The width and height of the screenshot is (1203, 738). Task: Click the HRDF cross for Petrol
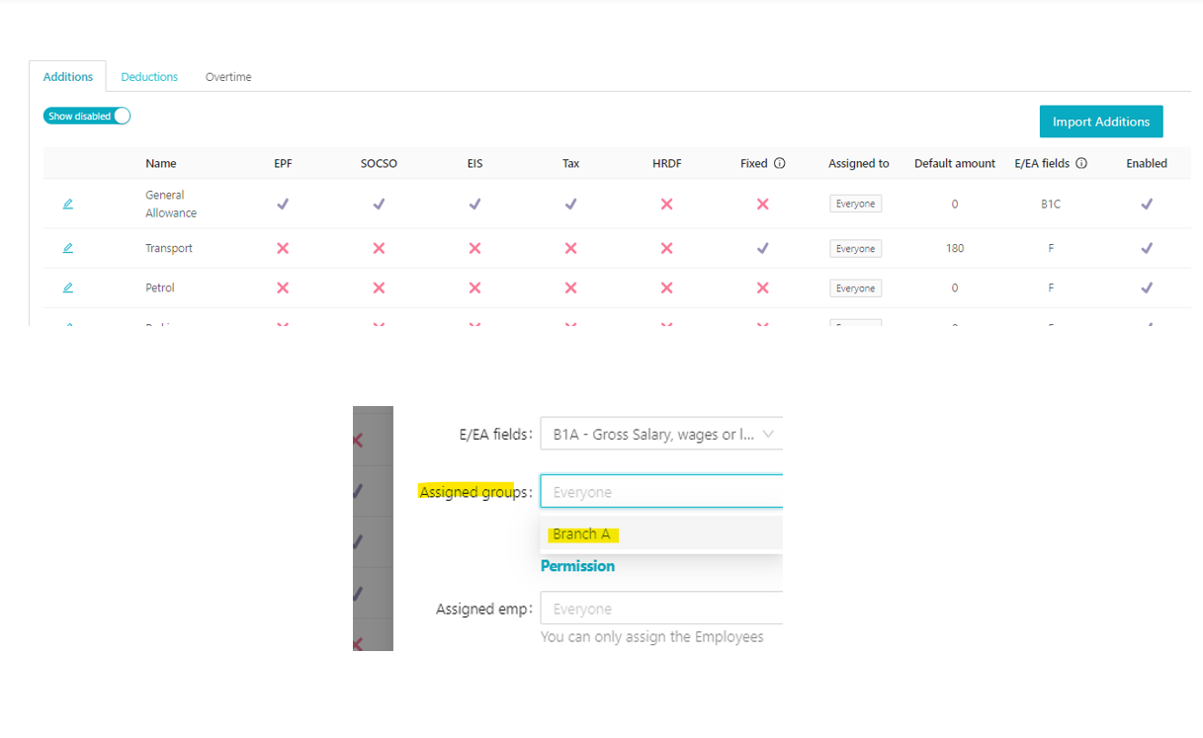click(x=666, y=287)
